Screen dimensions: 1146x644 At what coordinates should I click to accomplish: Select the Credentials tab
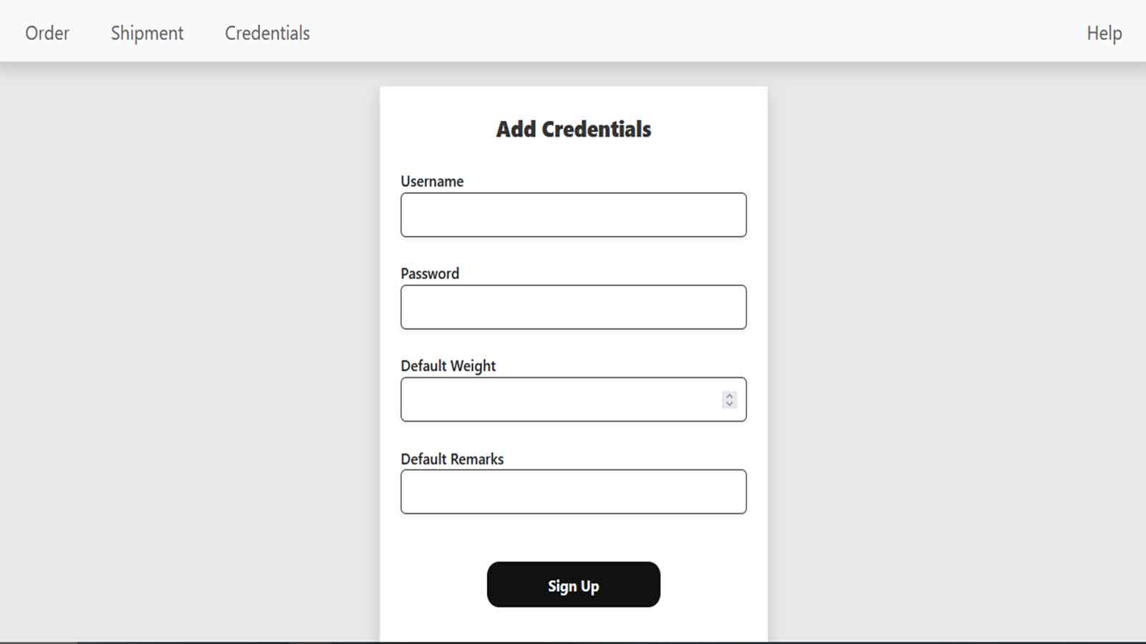click(266, 33)
